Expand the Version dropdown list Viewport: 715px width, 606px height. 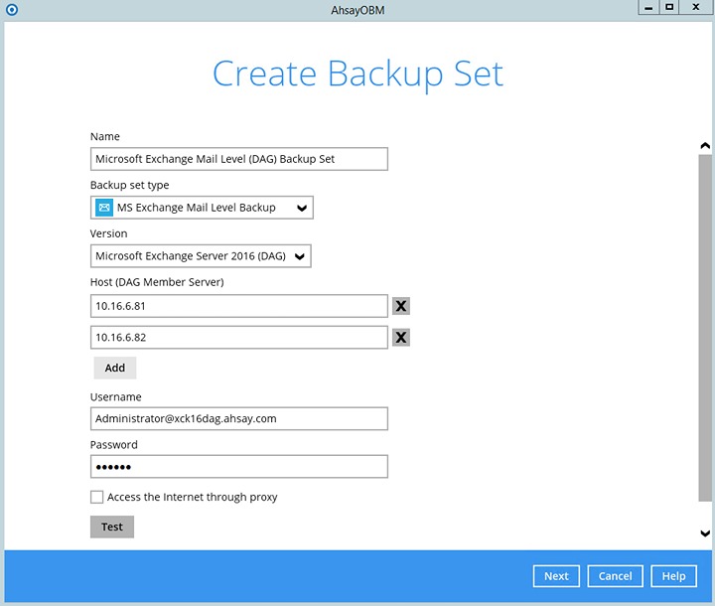pos(202,256)
